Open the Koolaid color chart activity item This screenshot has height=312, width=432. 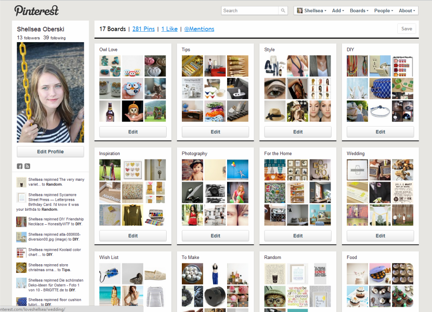pos(50,252)
